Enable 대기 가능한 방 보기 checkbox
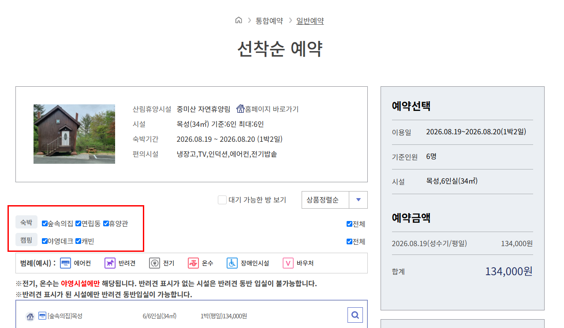The width and height of the screenshot is (564, 328). point(222,200)
